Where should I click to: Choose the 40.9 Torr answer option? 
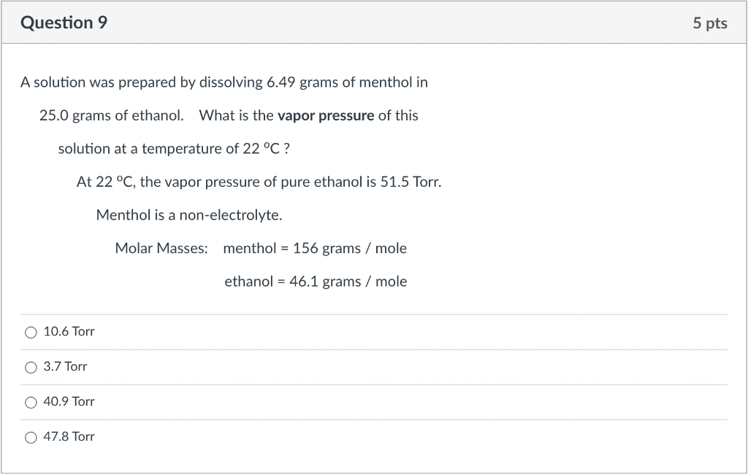(31, 402)
